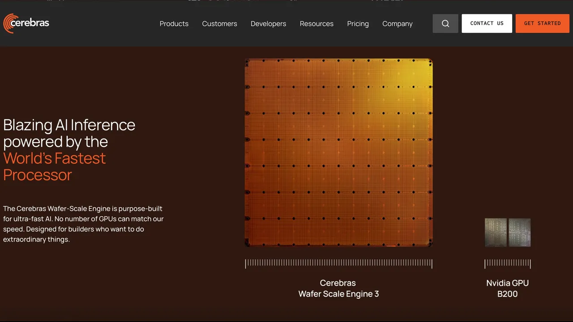Open the Developers menu
The height and width of the screenshot is (322, 573).
[268, 24]
